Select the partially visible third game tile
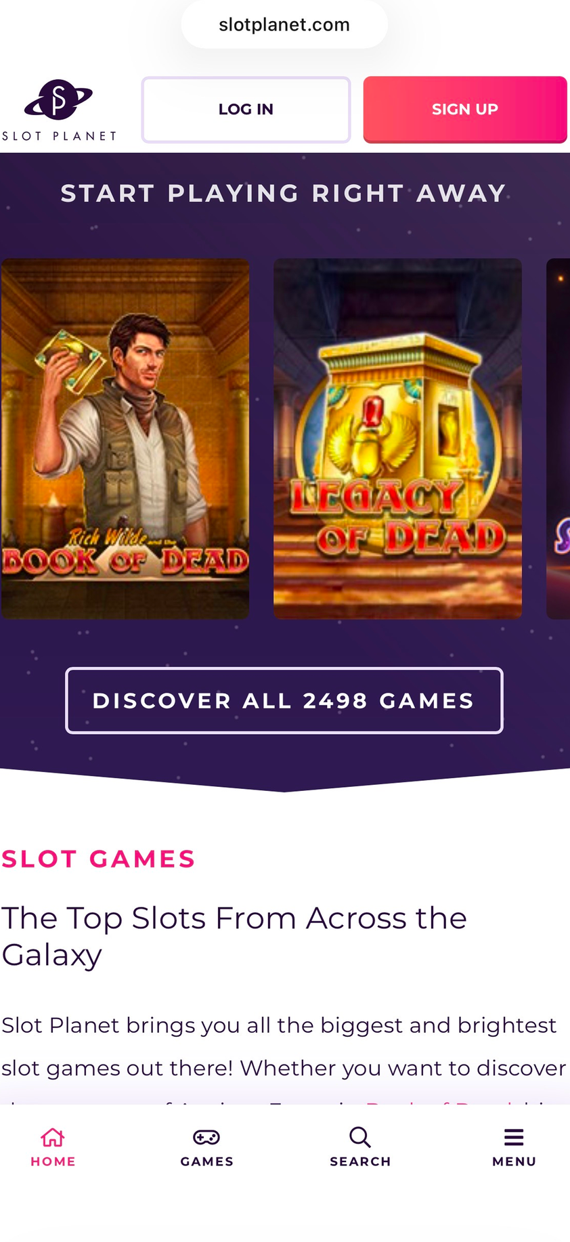570x1242 pixels. pos(558,439)
